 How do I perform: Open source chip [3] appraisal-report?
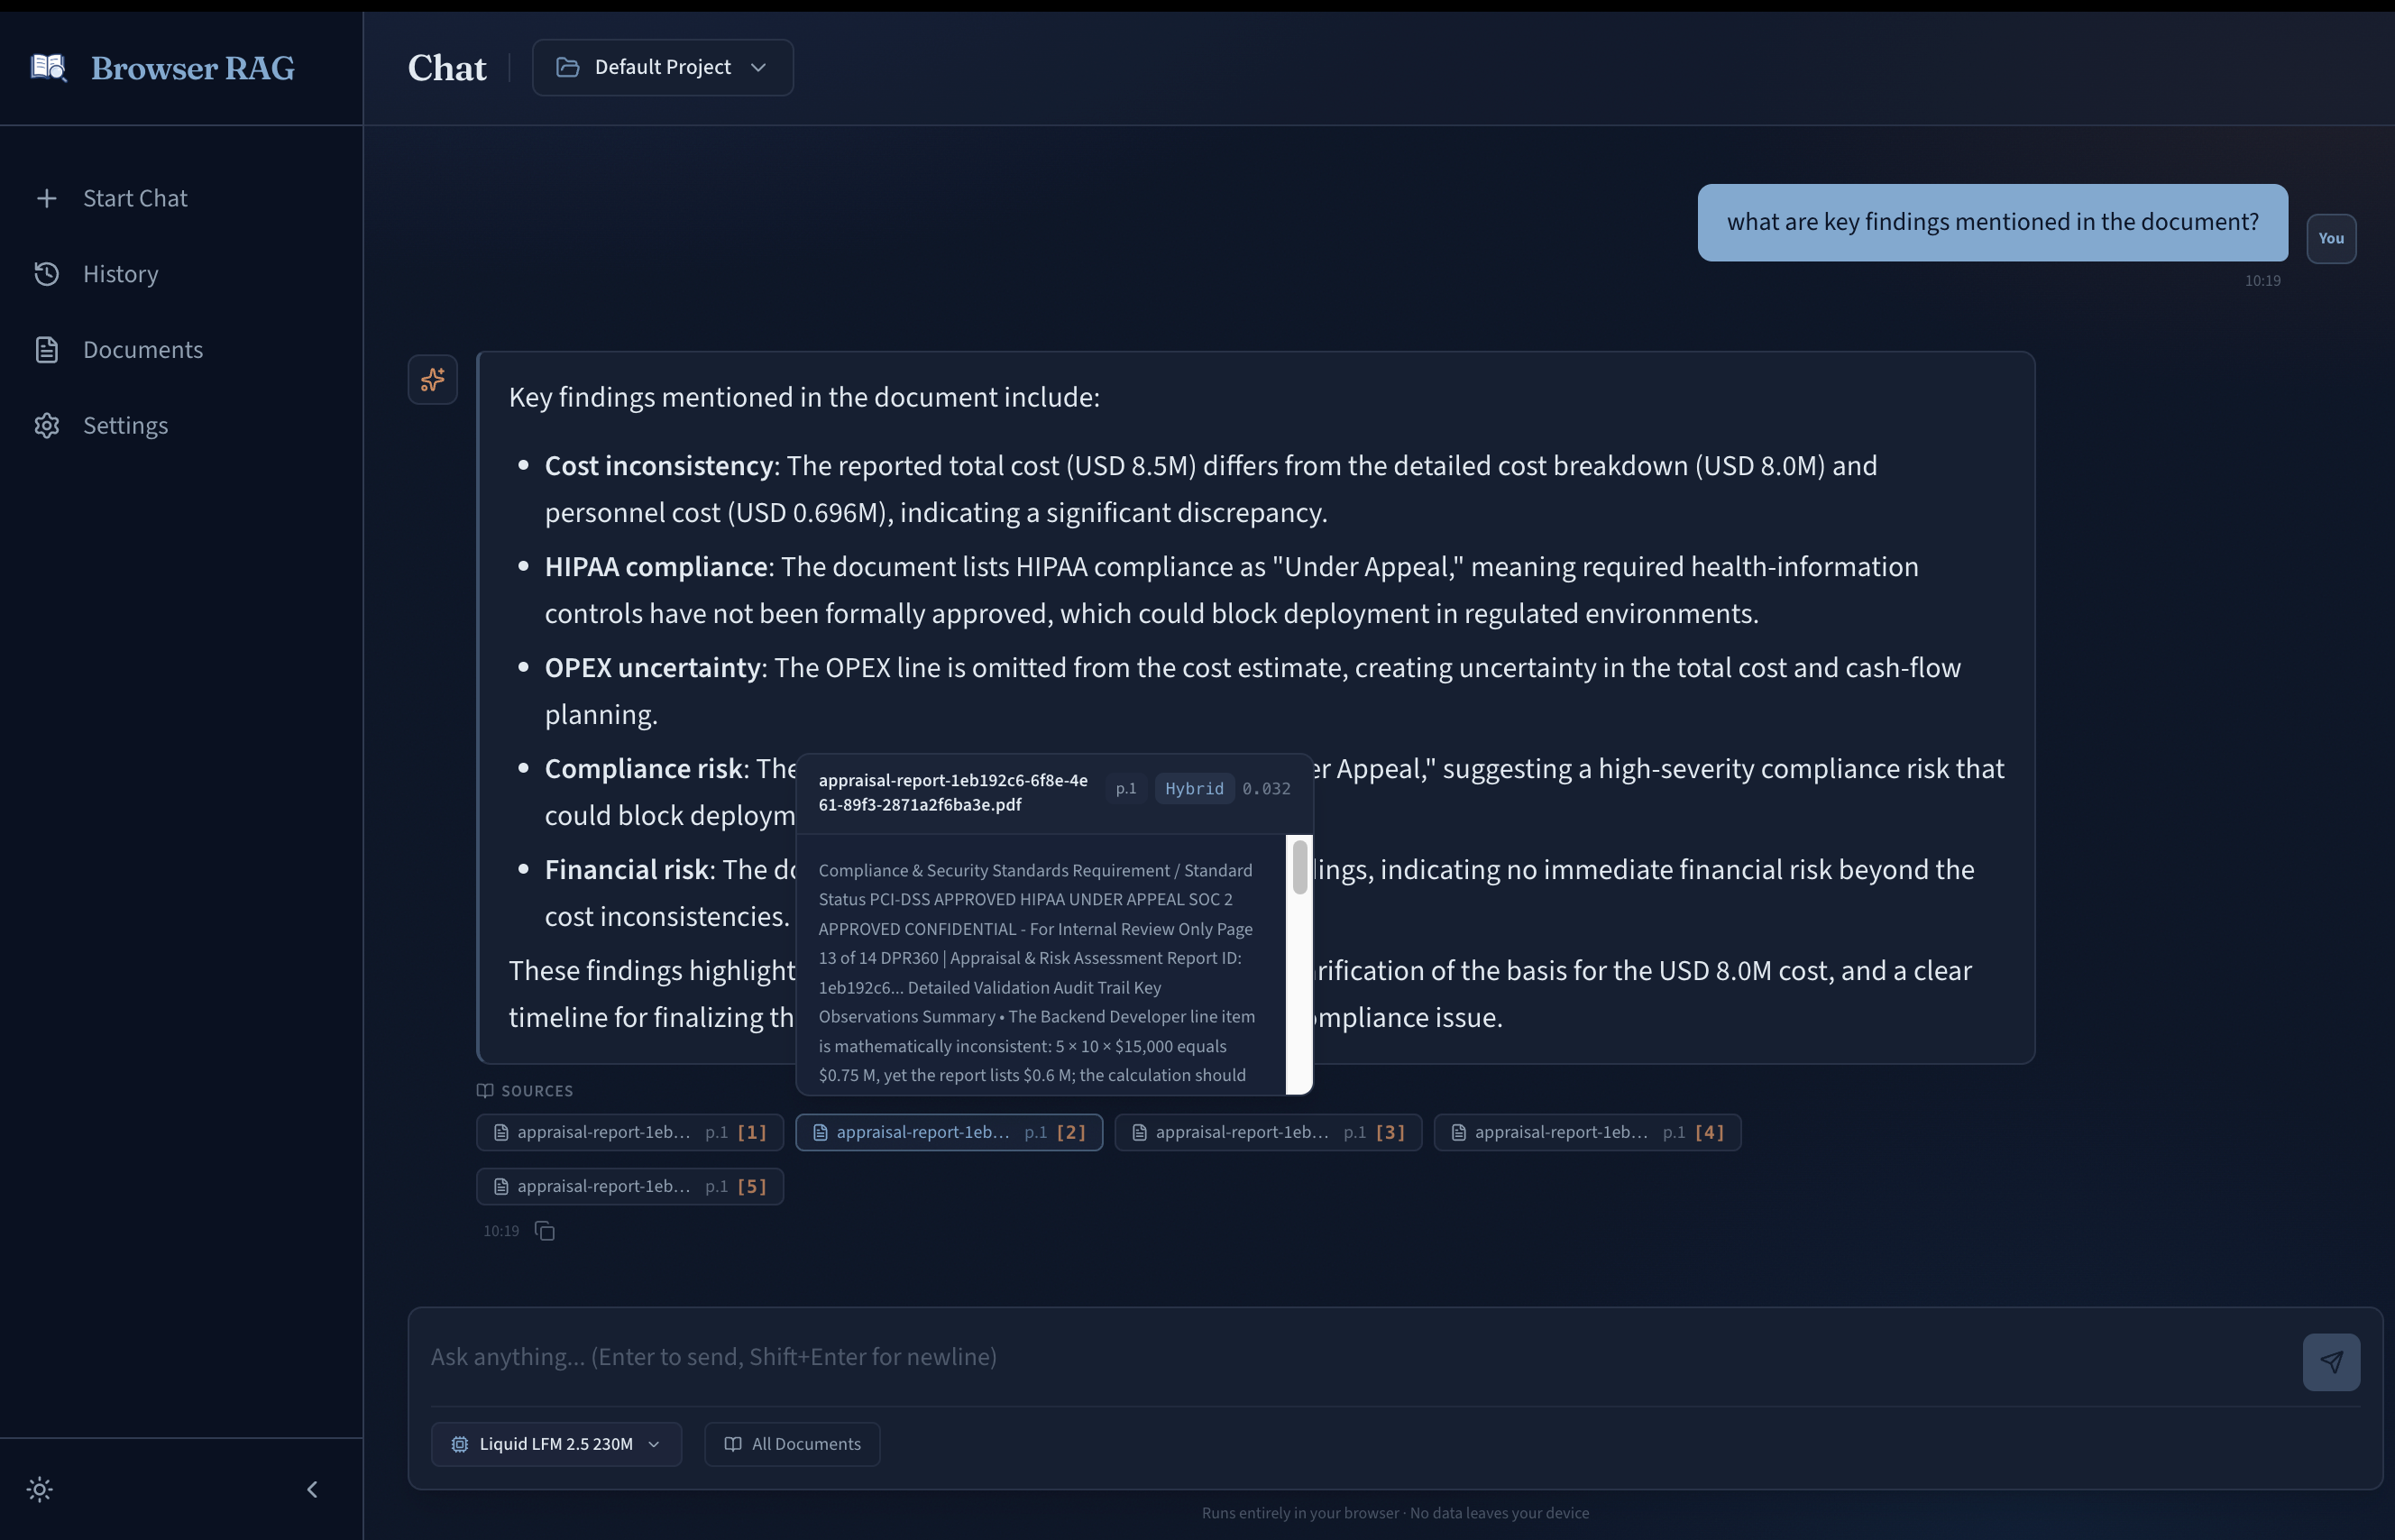pyautogui.click(x=1268, y=1132)
